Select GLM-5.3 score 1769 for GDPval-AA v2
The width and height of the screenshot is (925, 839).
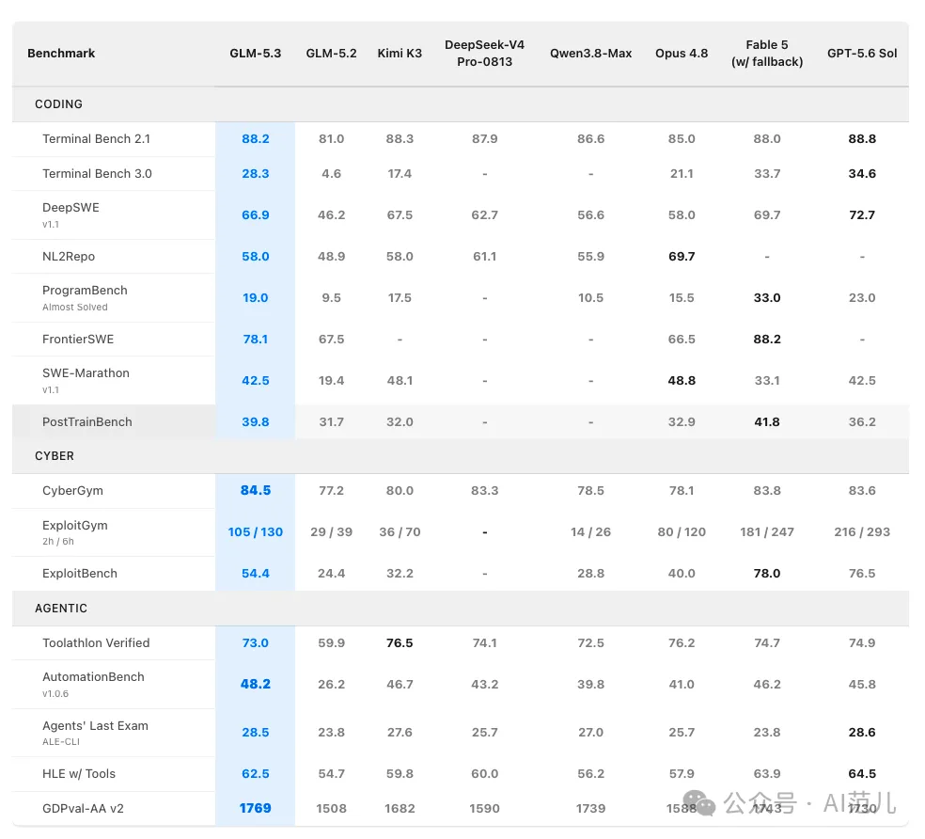coord(256,808)
